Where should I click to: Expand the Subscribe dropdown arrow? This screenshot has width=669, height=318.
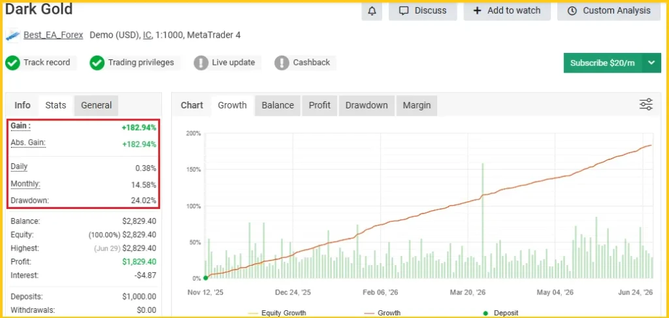point(651,63)
